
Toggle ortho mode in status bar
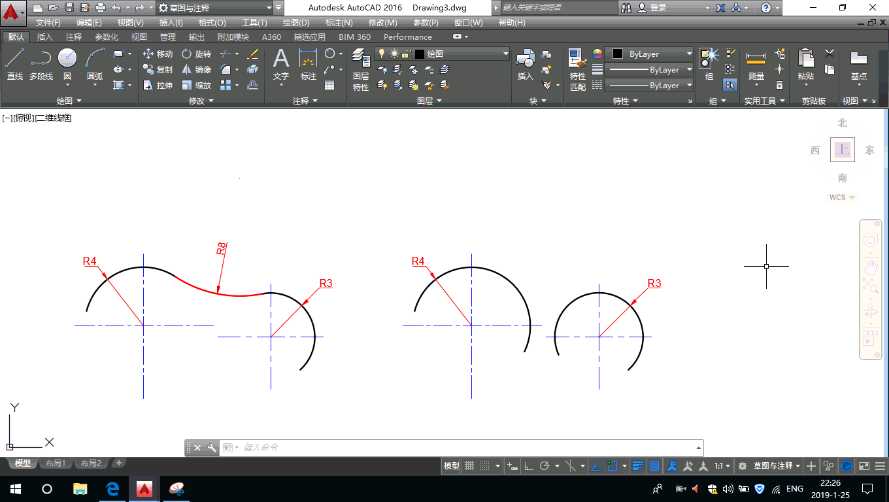pos(528,466)
